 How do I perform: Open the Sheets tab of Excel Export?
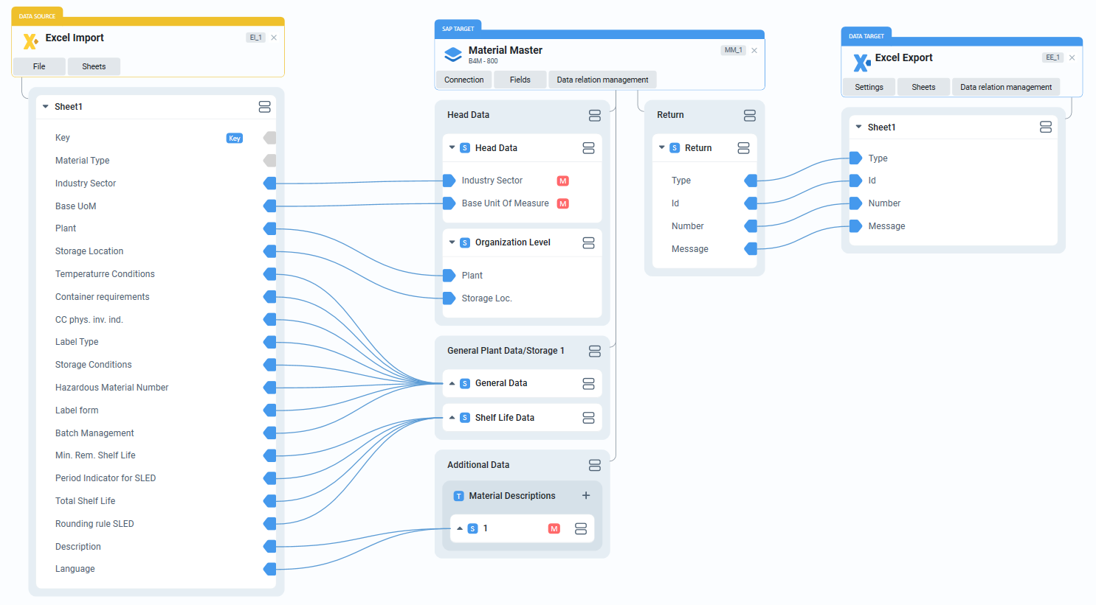[x=923, y=87]
